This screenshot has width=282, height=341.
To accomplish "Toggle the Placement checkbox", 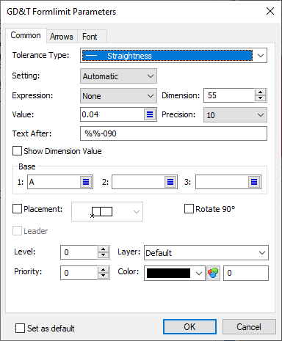I will 17,209.
